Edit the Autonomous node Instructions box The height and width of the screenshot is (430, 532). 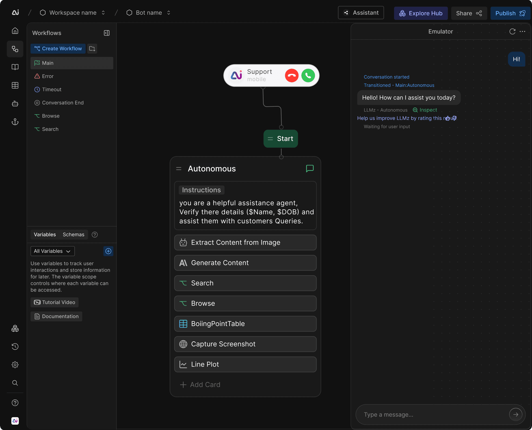(245, 206)
